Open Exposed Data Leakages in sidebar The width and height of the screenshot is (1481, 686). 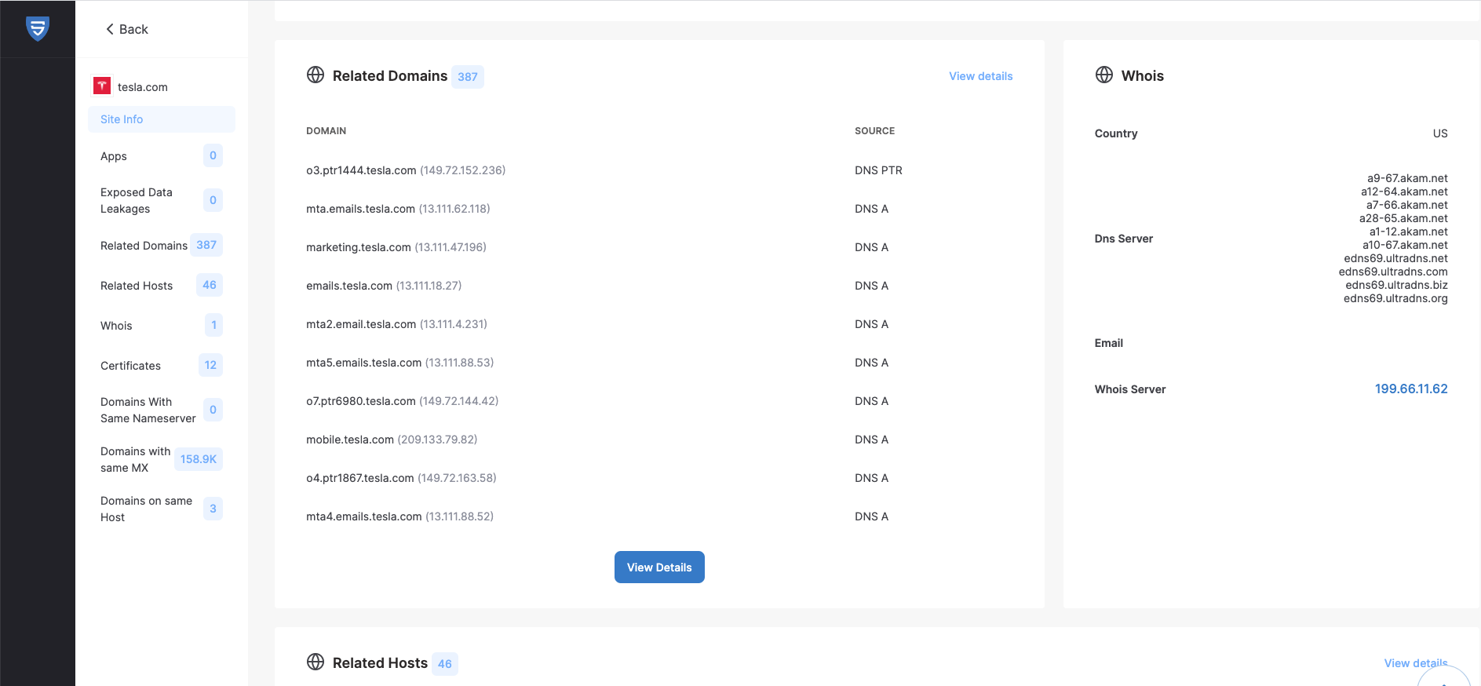(162, 200)
